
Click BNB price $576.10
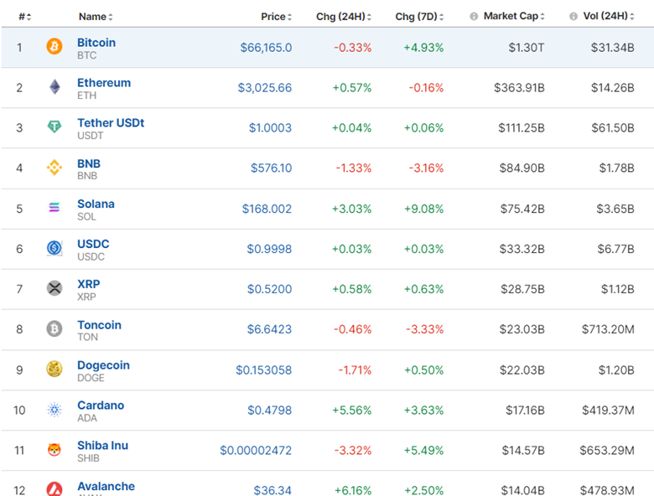(271, 168)
